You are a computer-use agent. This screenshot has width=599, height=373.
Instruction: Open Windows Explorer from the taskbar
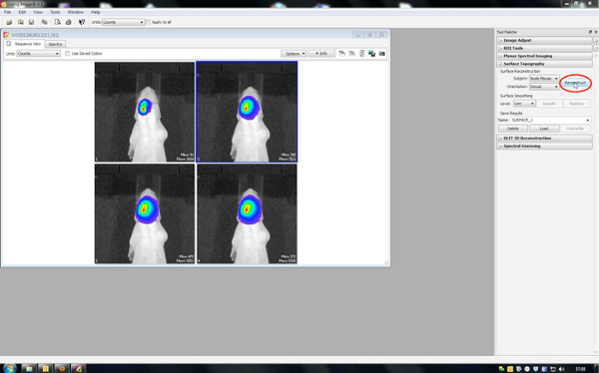pos(29,368)
